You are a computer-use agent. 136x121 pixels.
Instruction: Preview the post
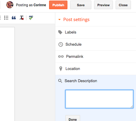pos(103,5)
